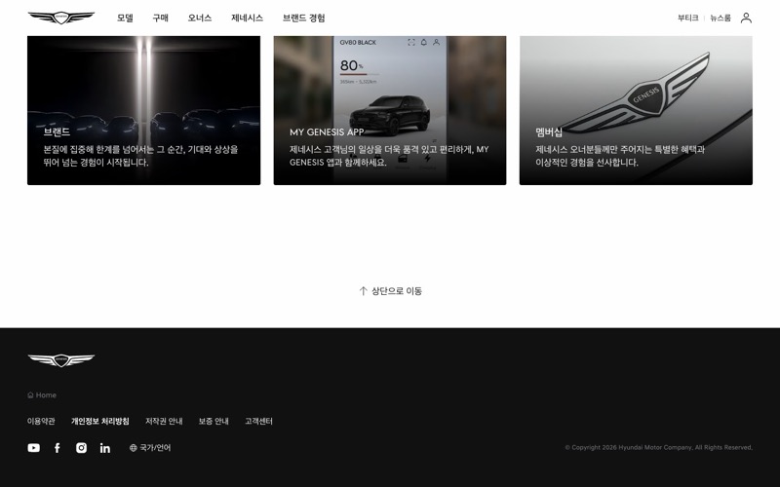Click the Genesis winged logo in header
780x487 pixels.
[x=61, y=18]
